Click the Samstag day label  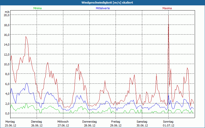point(142,122)
